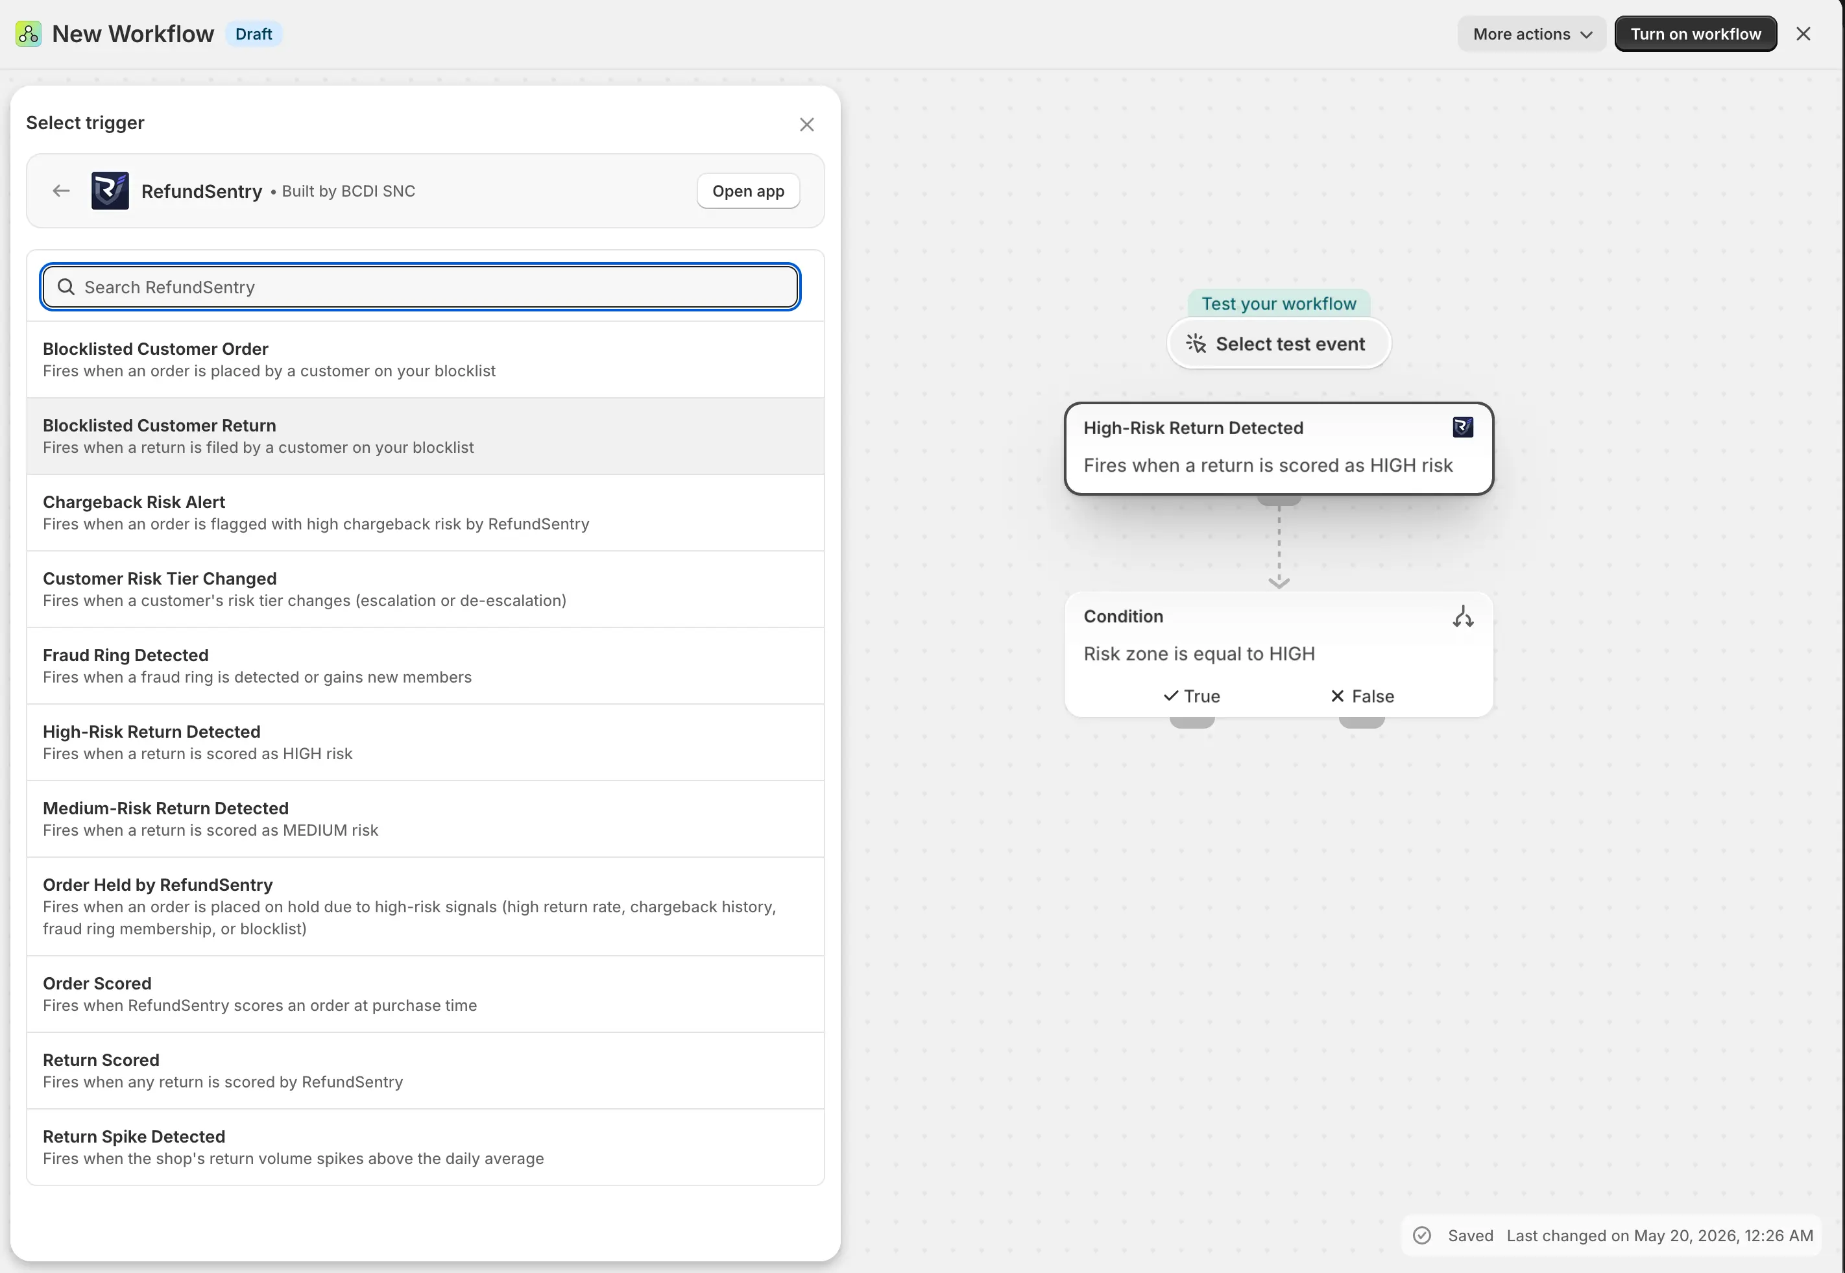Click the False branch label
This screenshot has height=1273, width=1845.
tap(1362, 696)
